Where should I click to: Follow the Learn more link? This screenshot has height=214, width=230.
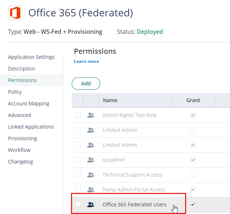coord(87,61)
